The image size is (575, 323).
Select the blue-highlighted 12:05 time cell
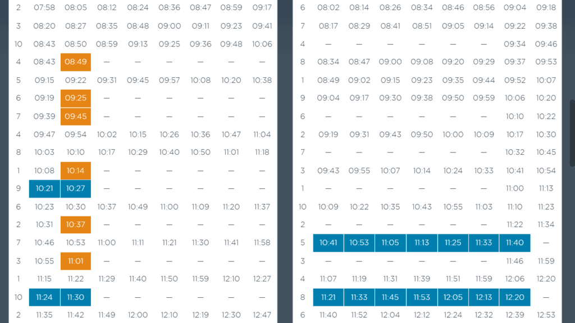click(x=453, y=297)
